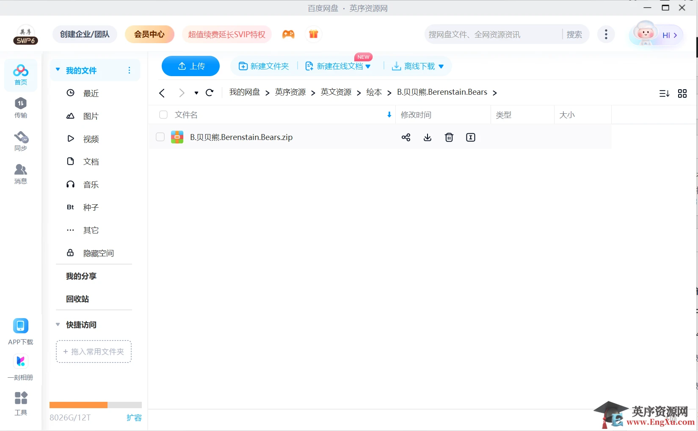Click the filename column sort arrow
The image size is (698, 431).
(389, 115)
